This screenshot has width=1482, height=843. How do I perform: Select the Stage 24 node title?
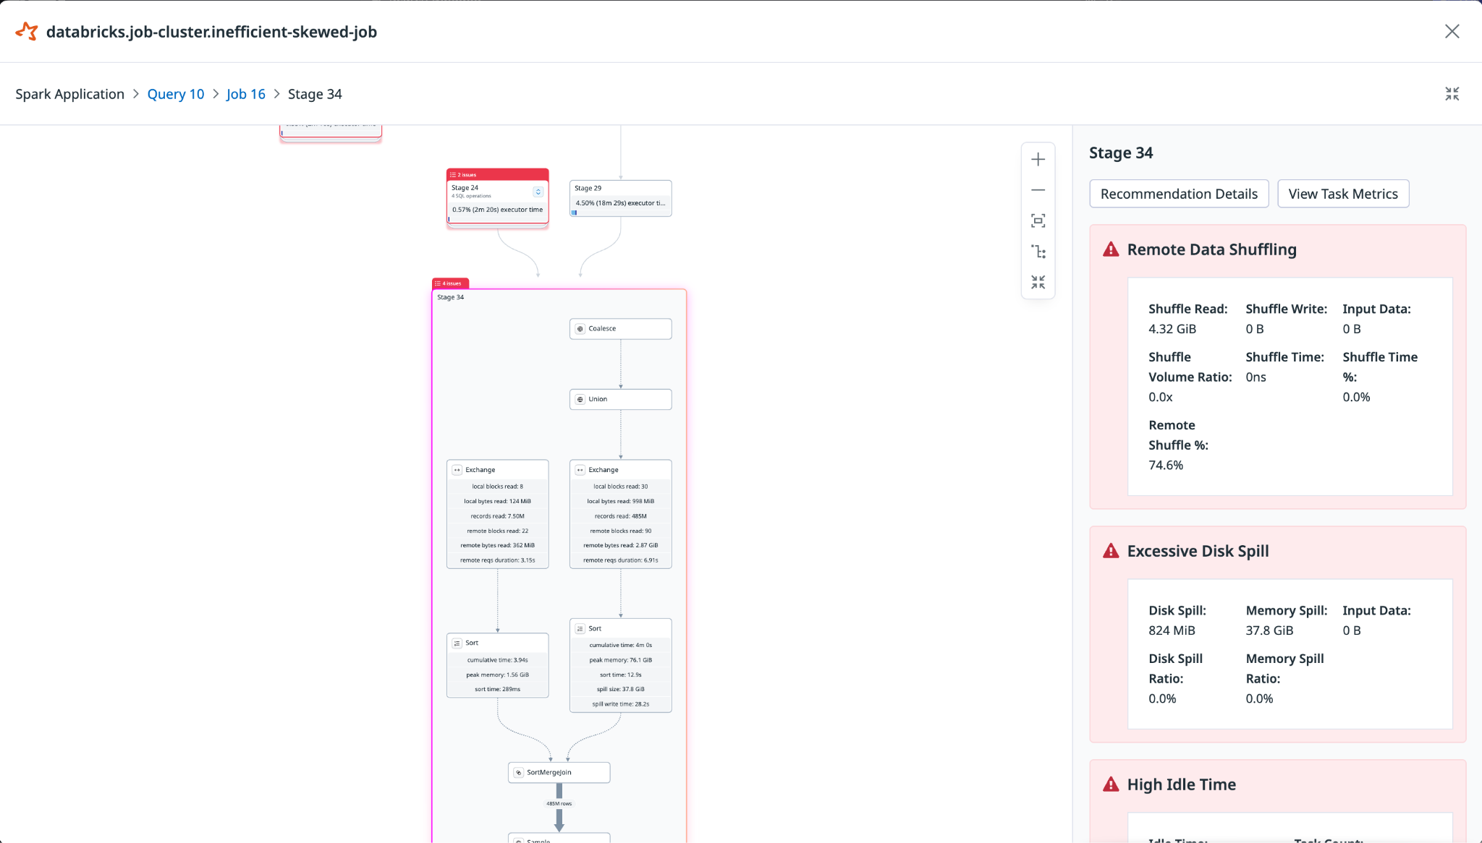click(x=465, y=188)
